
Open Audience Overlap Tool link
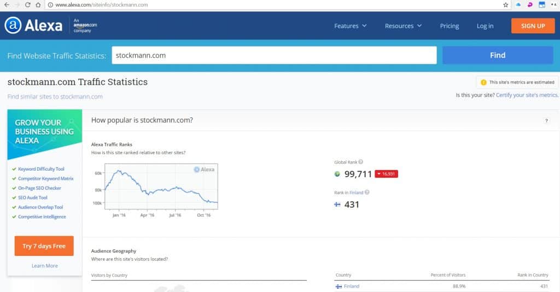40,207
